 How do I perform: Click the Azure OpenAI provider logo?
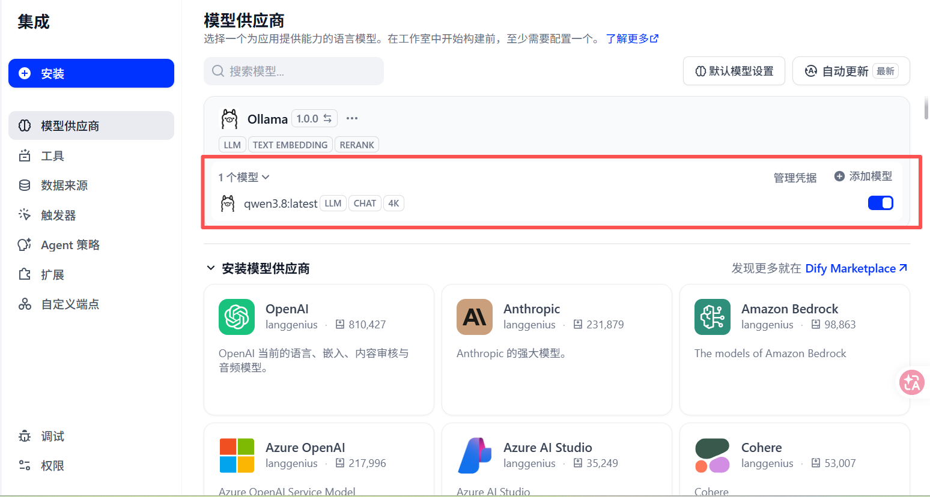[x=237, y=455]
